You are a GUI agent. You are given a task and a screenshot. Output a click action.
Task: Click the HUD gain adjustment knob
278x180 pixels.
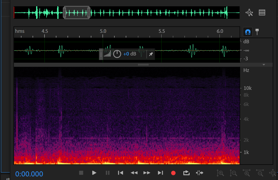coord(117,54)
